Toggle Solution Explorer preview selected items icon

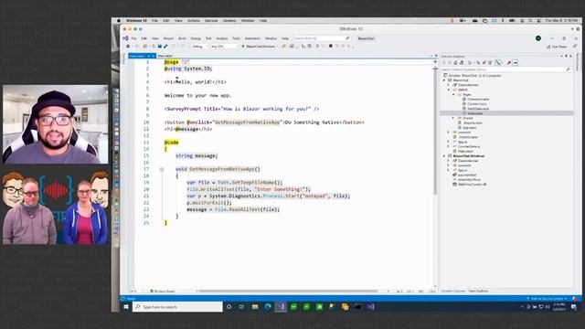pyautogui.click(x=516, y=63)
